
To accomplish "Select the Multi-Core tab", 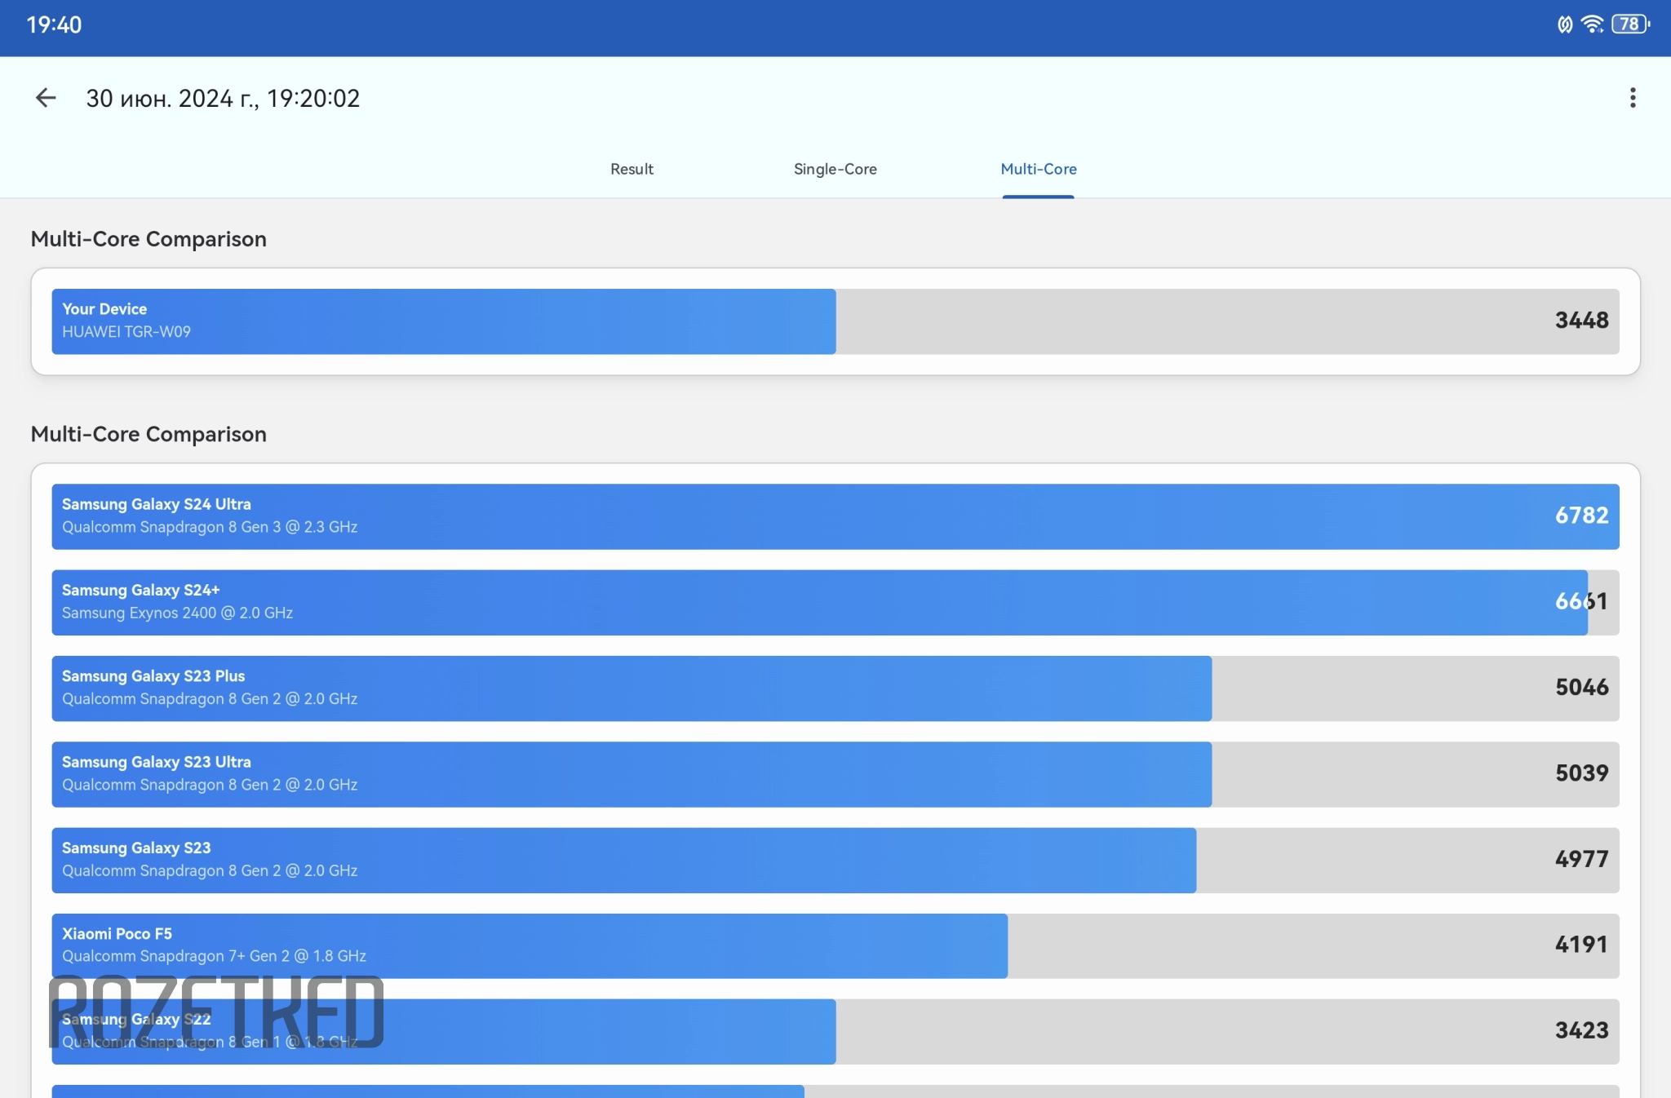I will coord(1038,169).
